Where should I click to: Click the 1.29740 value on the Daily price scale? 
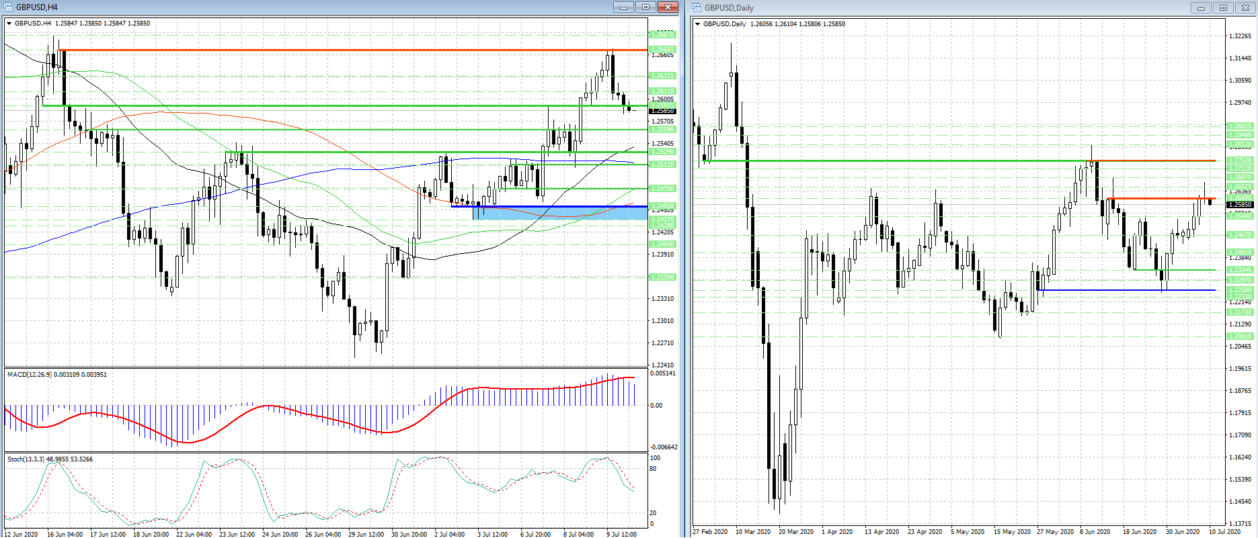(1240, 103)
